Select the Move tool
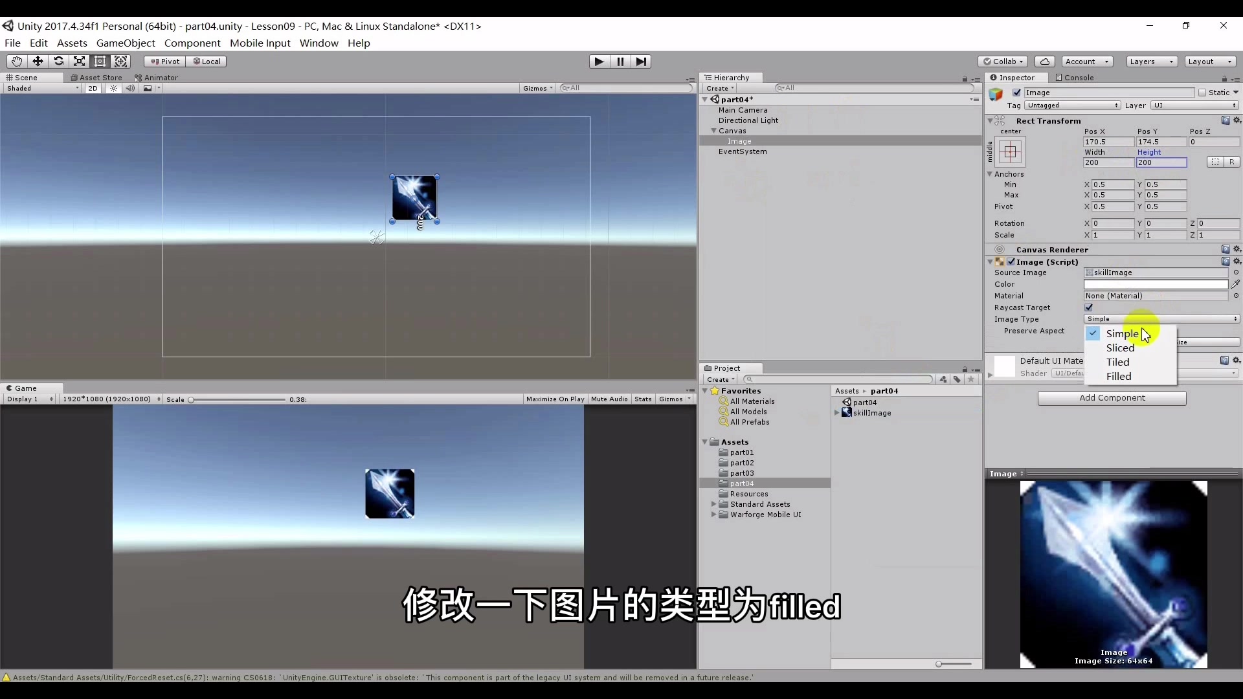The image size is (1243, 699). coord(38,61)
